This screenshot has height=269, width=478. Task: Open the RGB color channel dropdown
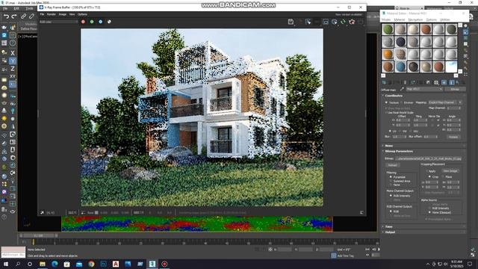pyautogui.click(x=58, y=22)
